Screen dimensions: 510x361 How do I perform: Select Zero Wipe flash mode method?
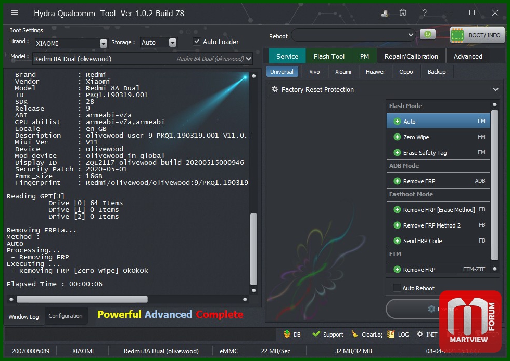click(438, 137)
